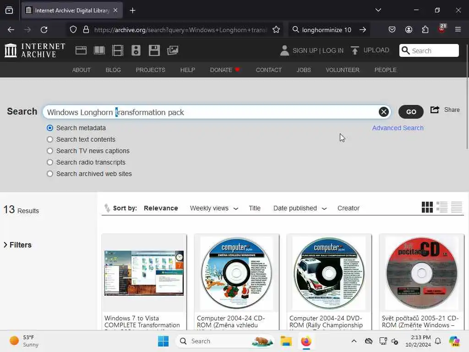Viewport: 469px width, 352px height.
Task: Sort results by Creator
Action: tap(349, 208)
